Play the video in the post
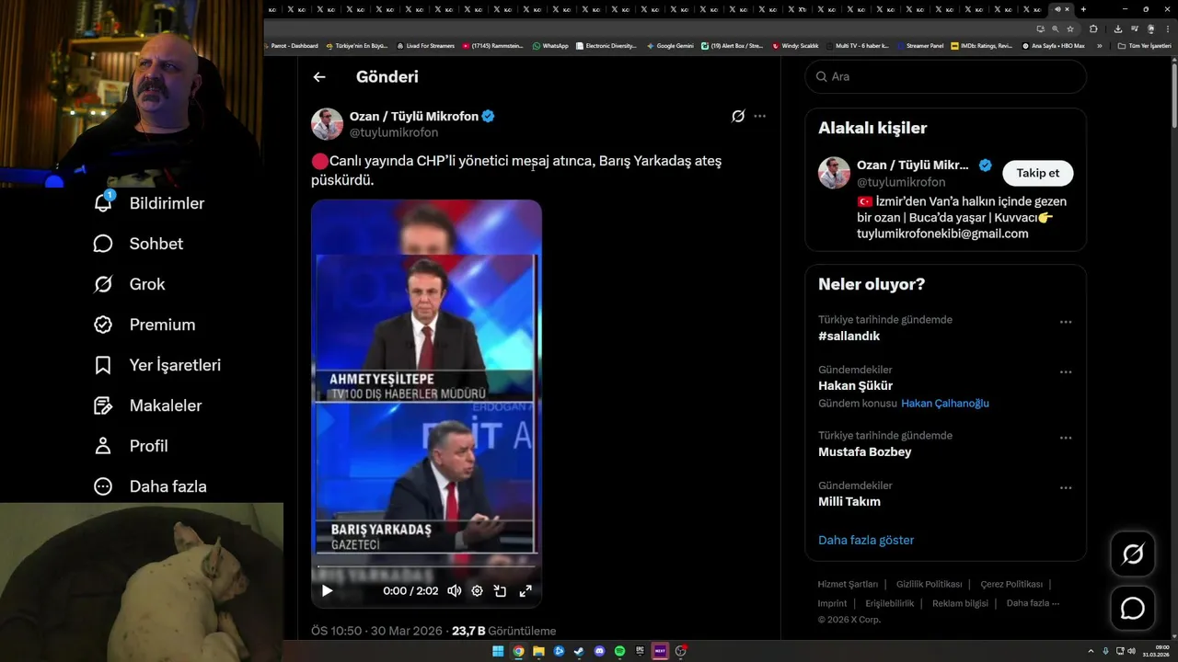 [327, 591]
